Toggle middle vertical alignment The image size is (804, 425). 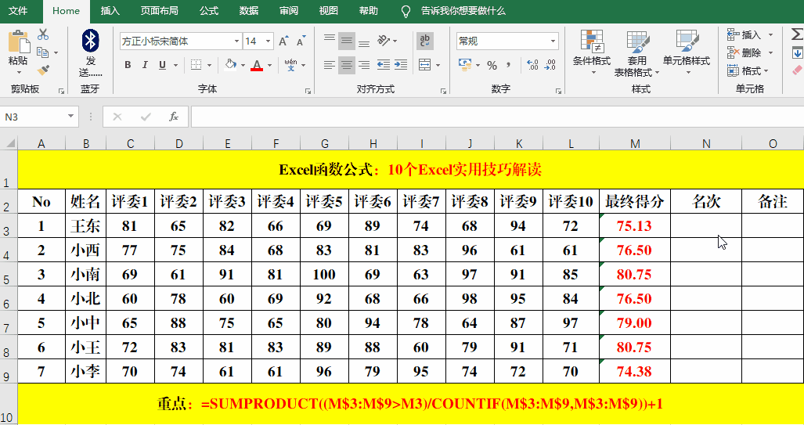(347, 40)
